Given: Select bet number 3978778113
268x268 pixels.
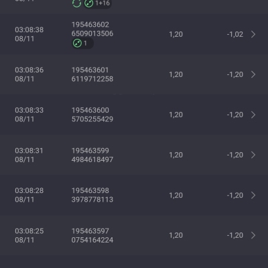Looking at the screenshot, I should point(92,200).
